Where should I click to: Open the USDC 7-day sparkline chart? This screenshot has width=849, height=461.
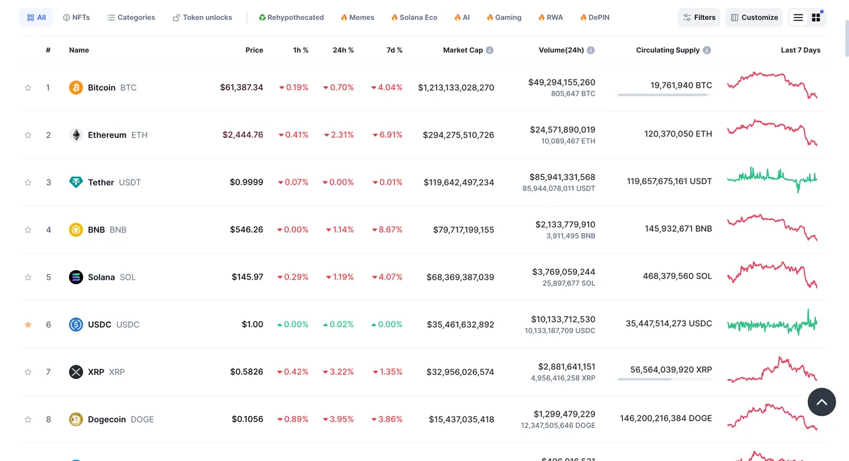pyautogui.click(x=772, y=323)
